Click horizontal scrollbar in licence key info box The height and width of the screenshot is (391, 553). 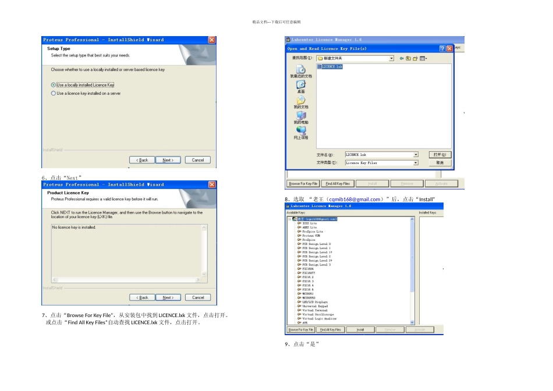[x=127, y=280]
